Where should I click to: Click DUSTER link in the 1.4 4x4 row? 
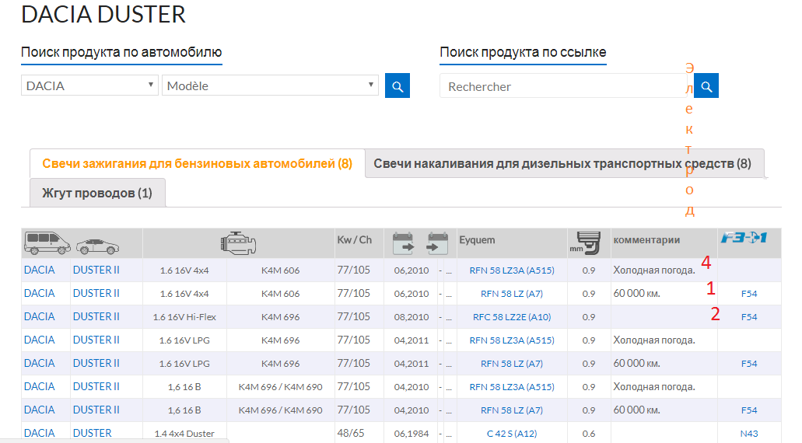(92, 434)
